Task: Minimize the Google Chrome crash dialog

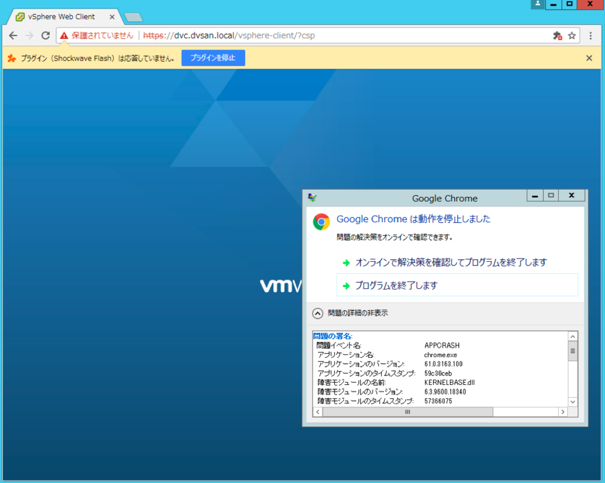Action: (535, 196)
